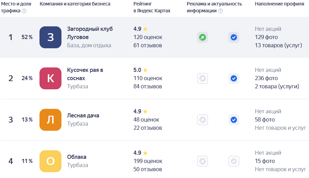The image size is (309, 178).
Task: Click the 120 оценок rating count
Action: click(x=148, y=37)
